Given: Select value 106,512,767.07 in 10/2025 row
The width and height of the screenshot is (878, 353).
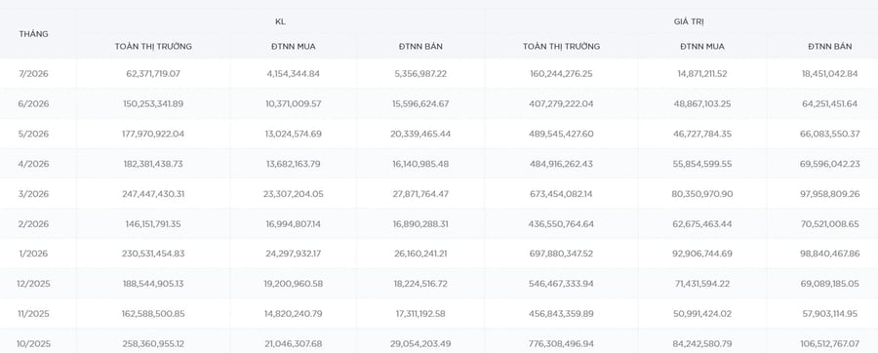Looking at the screenshot, I should 830,343.
